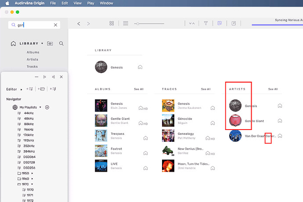Open Tracks in the library sidebar
The width and height of the screenshot is (303, 202).
32,66
